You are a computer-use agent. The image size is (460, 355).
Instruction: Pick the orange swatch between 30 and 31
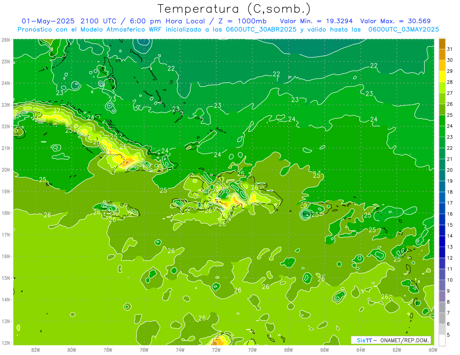pos(442,55)
